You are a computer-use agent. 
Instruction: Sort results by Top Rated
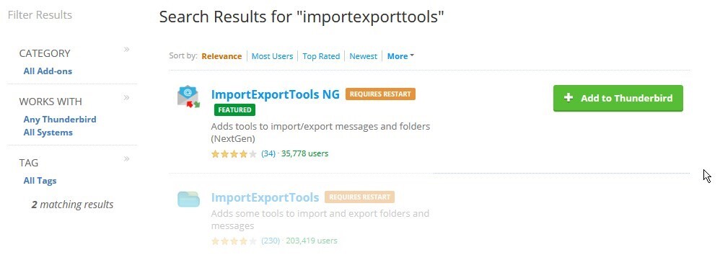tap(321, 56)
